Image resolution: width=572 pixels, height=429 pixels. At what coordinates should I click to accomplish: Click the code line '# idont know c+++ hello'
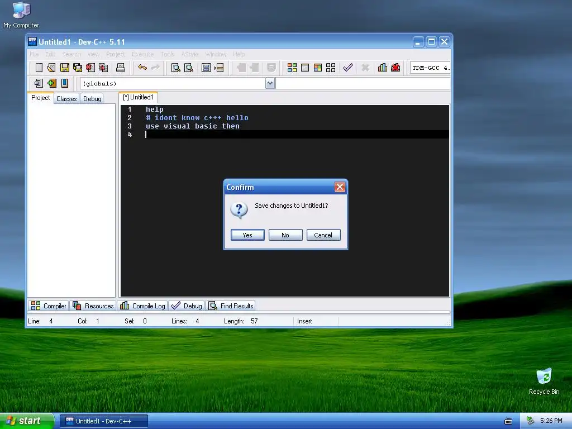tap(197, 117)
